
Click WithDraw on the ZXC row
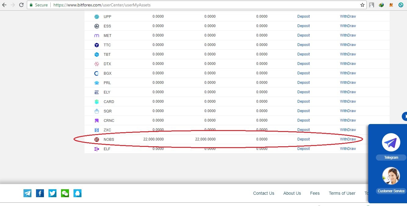348,130
